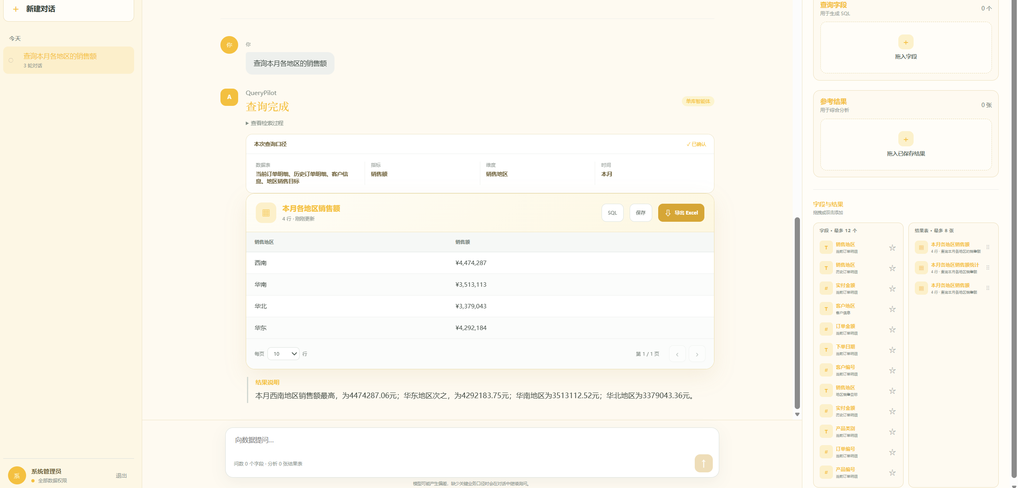Viewport: 1018px width, 488px height.
Task: Select the 华北 row cell
Action: coord(261,306)
